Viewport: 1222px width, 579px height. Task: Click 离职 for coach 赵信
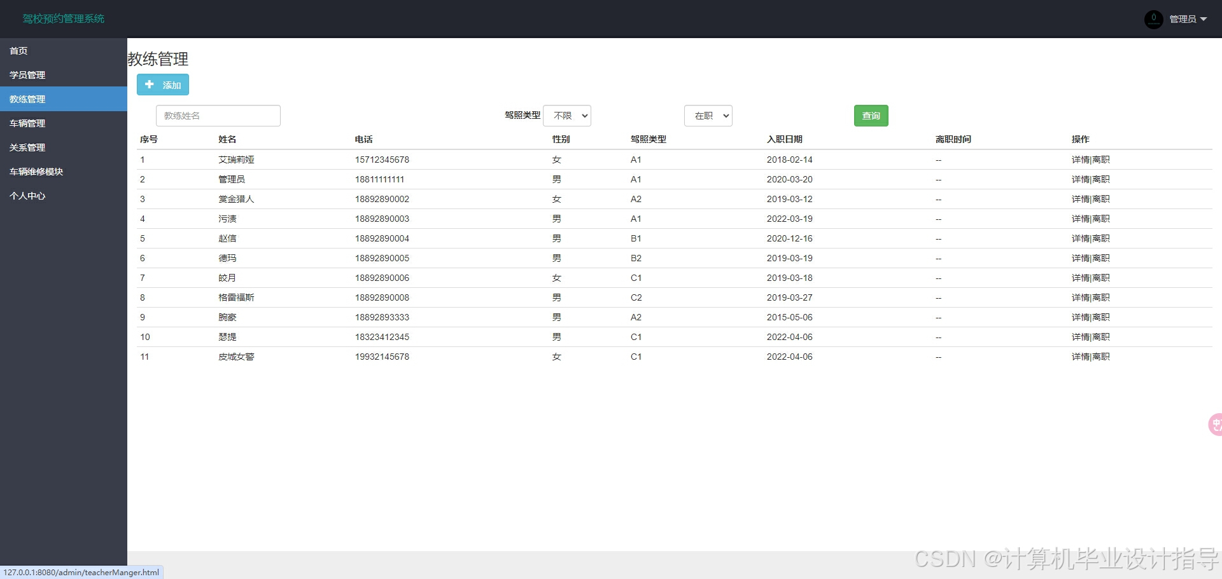pyautogui.click(x=1101, y=238)
